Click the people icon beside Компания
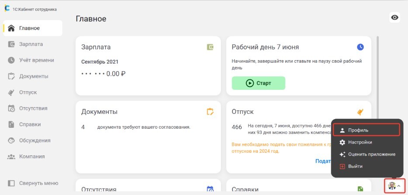The height and width of the screenshot is (195, 408). coord(11,157)
